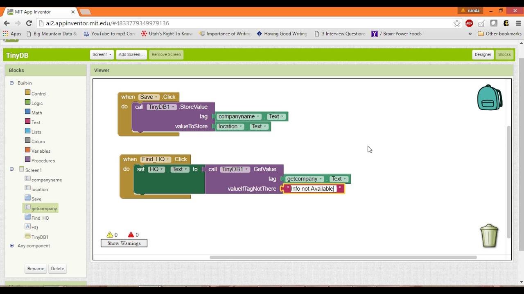
Task: Click the HQ label component icon
Action: click(x=28, y=227)
